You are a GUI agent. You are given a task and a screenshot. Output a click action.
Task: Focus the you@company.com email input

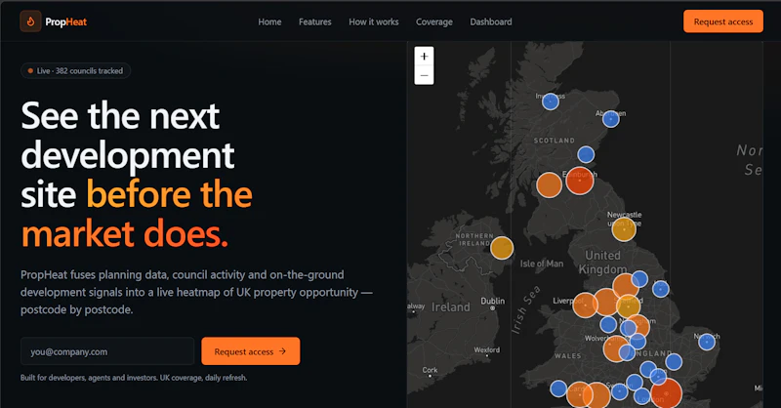[x=107, y=351]
